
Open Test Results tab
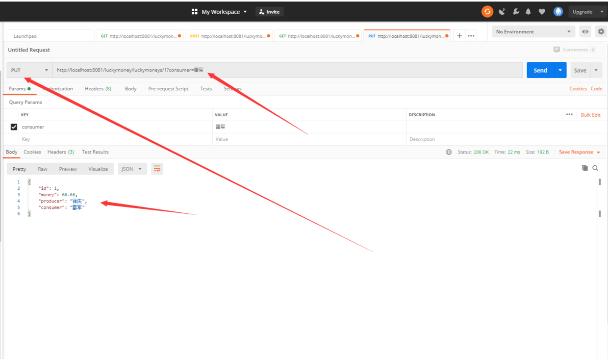[x=95, y=152]
